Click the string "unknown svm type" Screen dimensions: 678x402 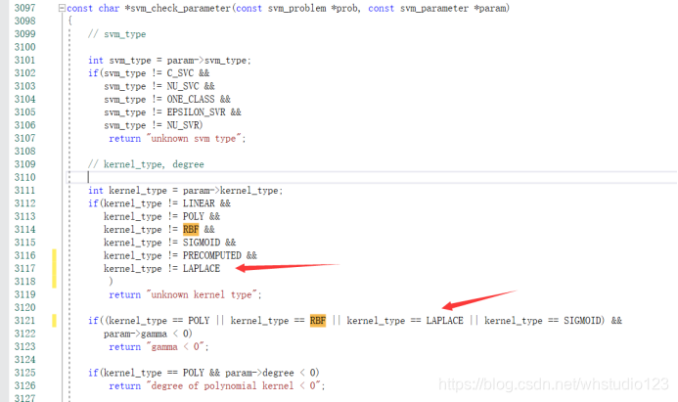tap(194, 138)
